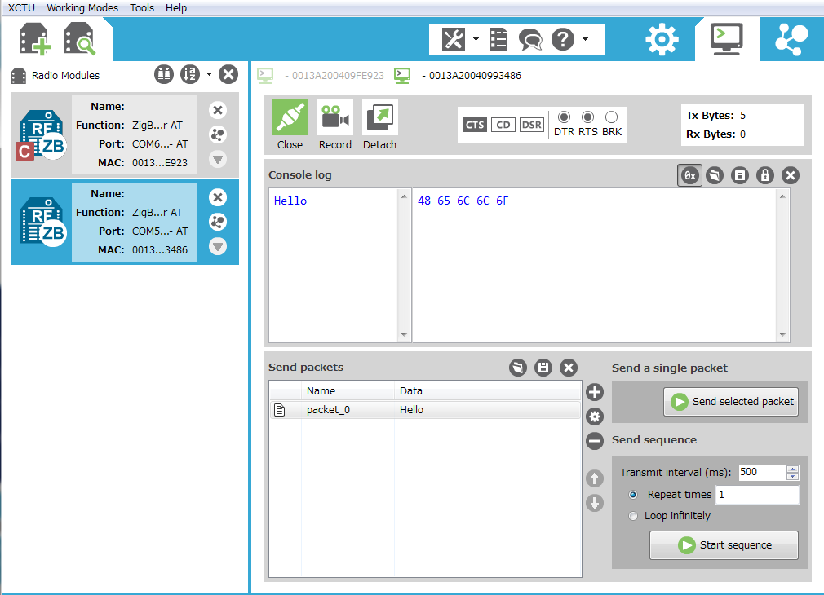Expand details of the COM6 module
The width and height of the screenshot is (824, 595).
pos(218,159)
